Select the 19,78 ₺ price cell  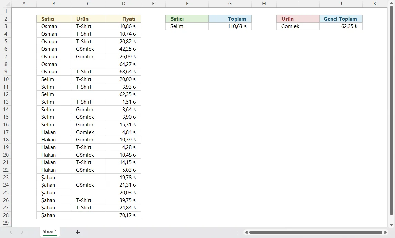[123, 178]
